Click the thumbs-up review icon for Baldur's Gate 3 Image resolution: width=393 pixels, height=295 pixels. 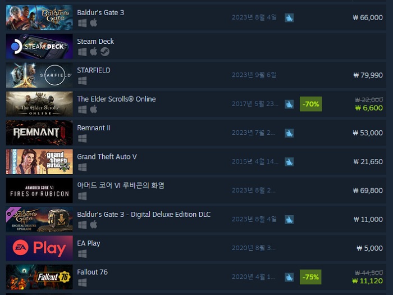(289, 17)
